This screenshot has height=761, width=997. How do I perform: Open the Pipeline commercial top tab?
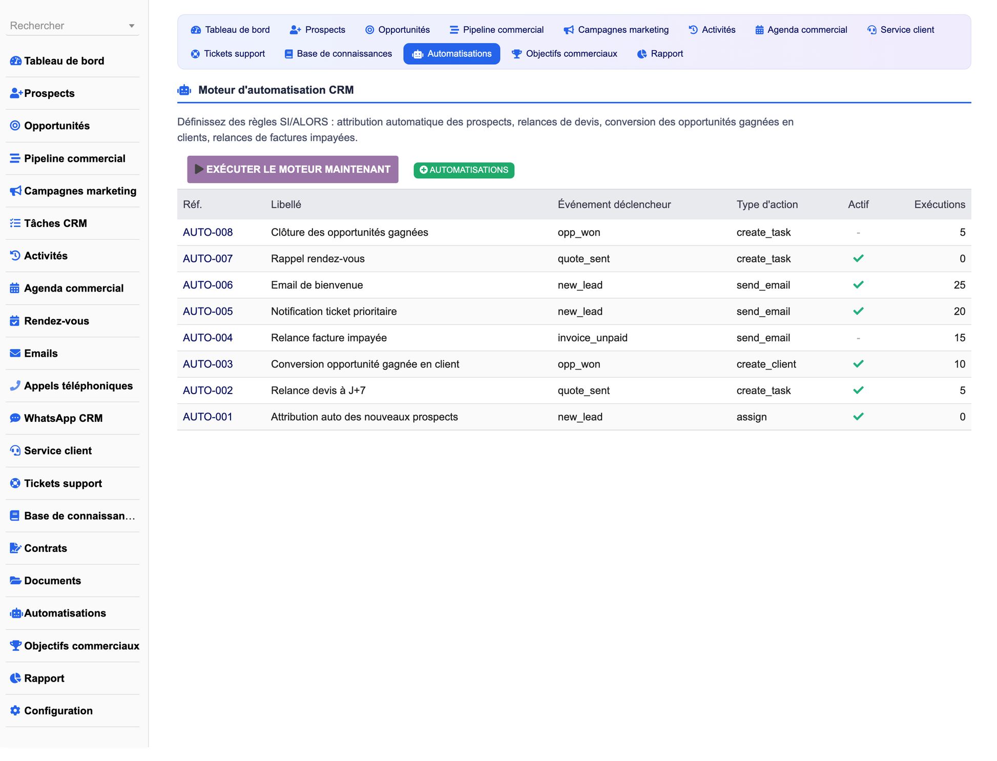click(x=496, y=30)
